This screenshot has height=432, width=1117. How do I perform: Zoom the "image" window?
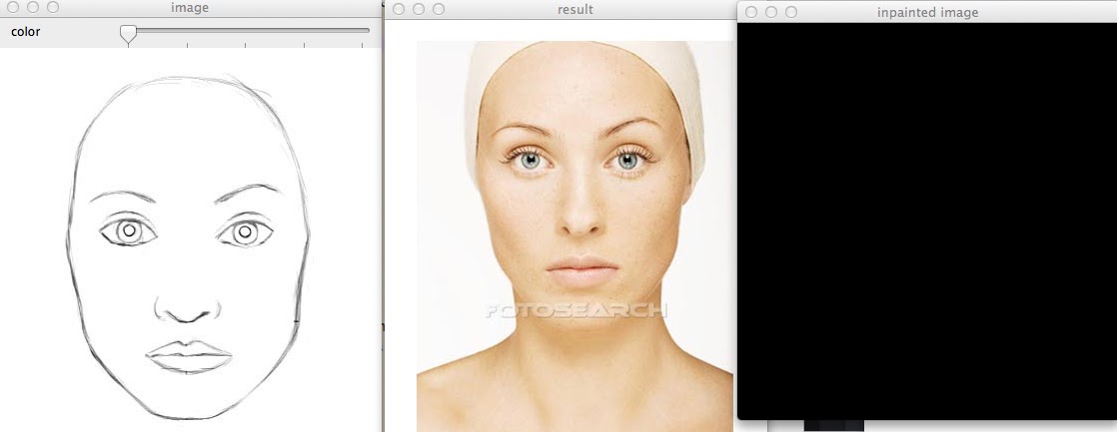(x=53, y=7)
